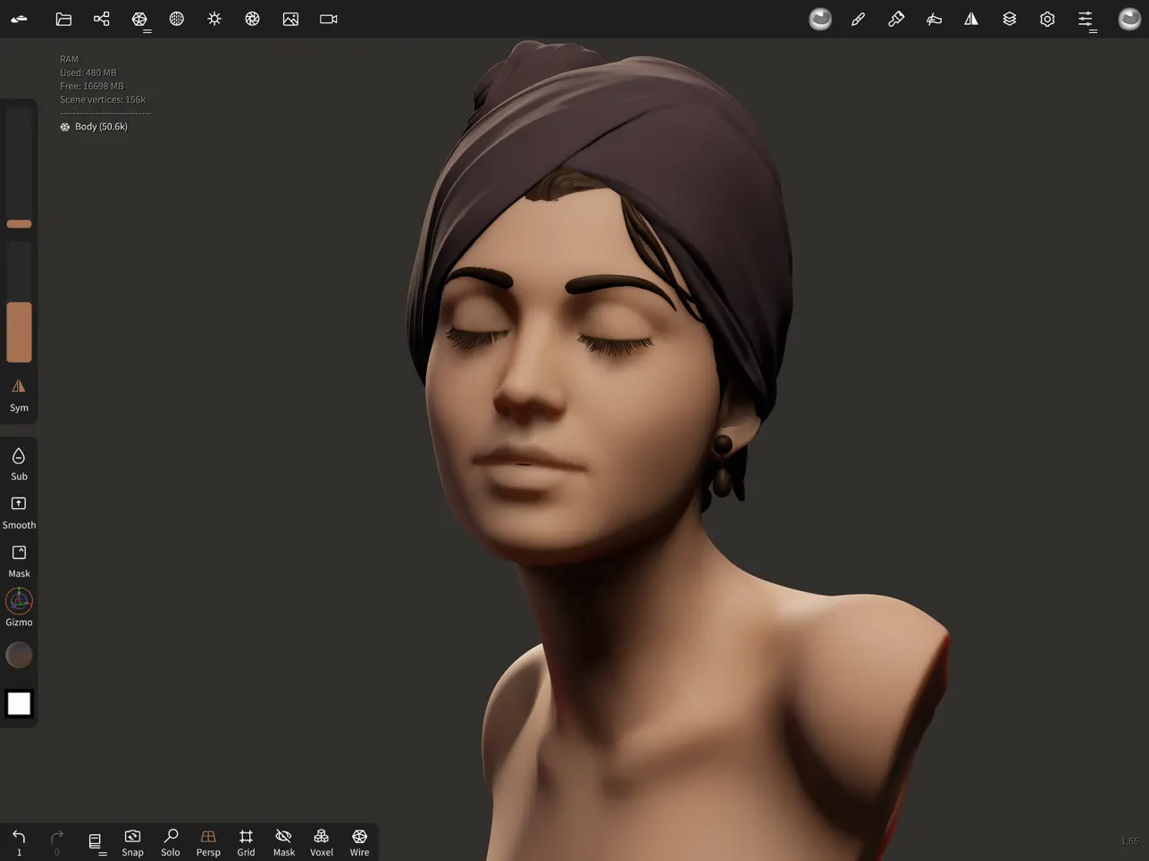Select the Body (50.6k) object
The width and height of the screenshot is (1149, 861).
click(100, 127)
